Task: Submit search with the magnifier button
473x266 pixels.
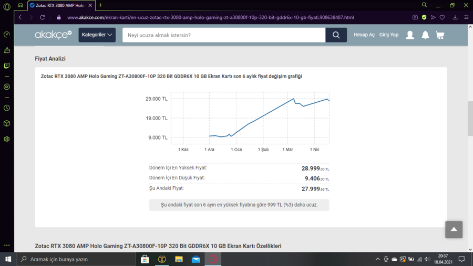Action: pyautogui.click(x=336, y=35)
